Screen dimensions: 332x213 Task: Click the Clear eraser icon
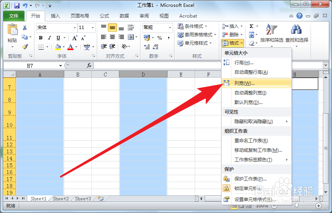pos(251,43)
